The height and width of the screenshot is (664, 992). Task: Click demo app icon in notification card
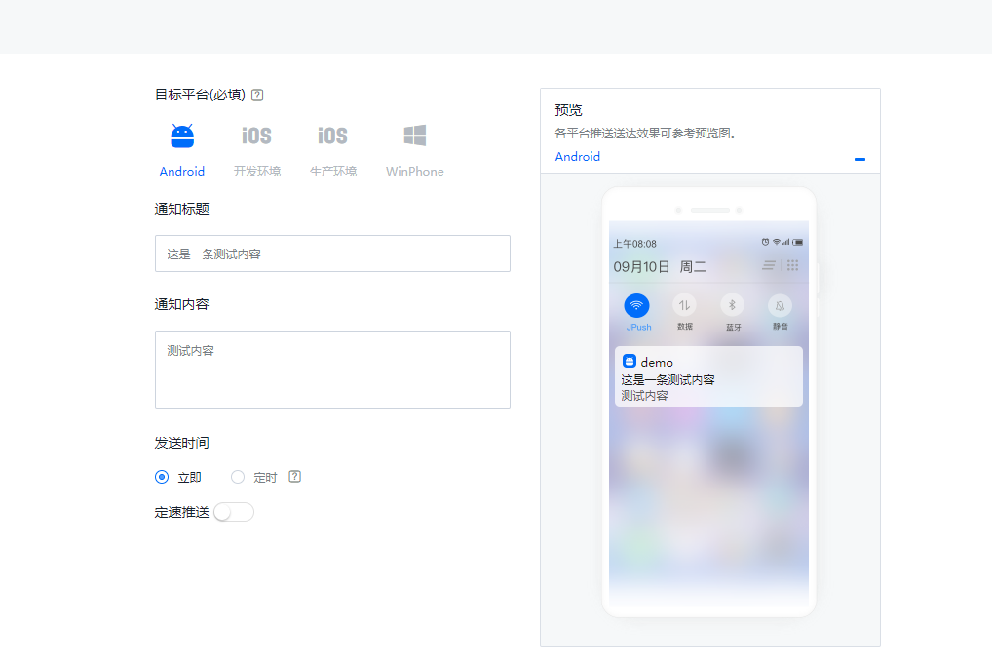[630, 362]
